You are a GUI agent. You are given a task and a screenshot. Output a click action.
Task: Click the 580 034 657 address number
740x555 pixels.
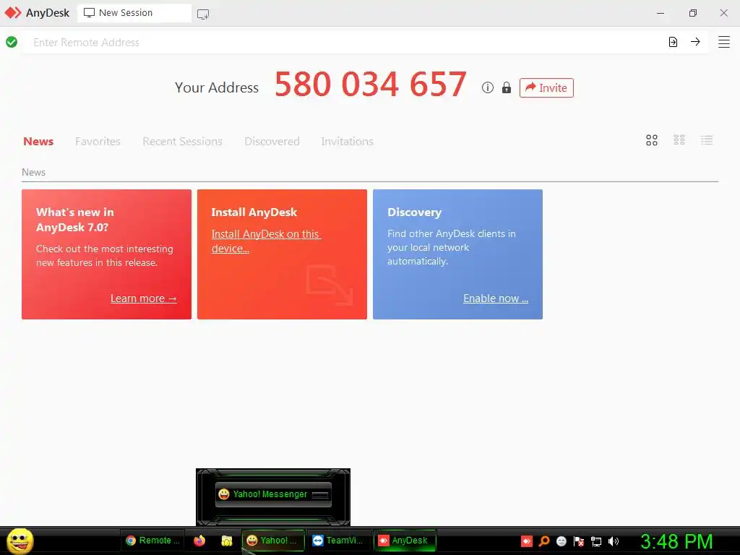tap(371, 85)
